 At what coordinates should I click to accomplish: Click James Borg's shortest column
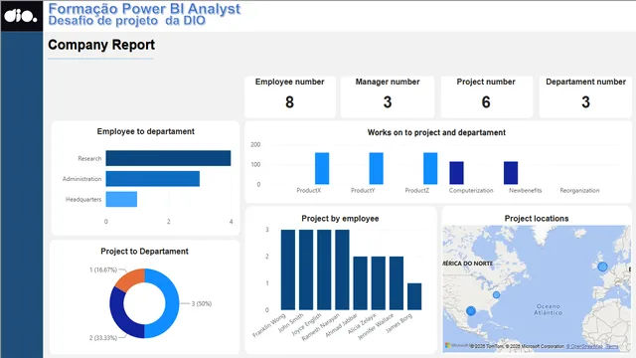[x=414, y=296]
